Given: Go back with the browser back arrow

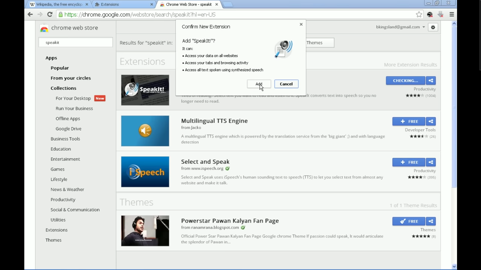Looking at the screenshot, I should pyautogui.click(x=30, y=14).
